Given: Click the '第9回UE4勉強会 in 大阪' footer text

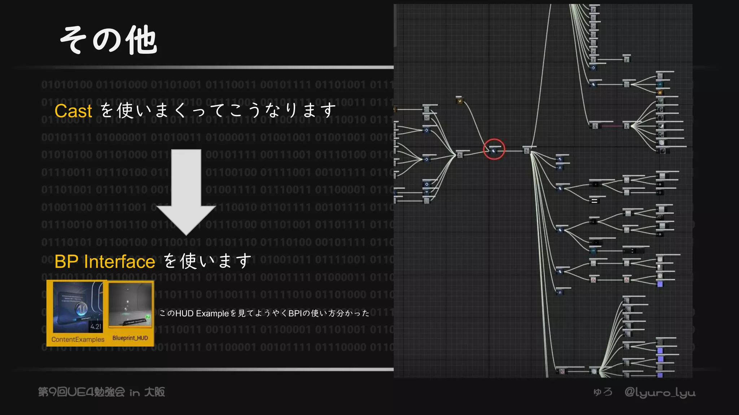Looking at the screenshot, I should point(102,392).
